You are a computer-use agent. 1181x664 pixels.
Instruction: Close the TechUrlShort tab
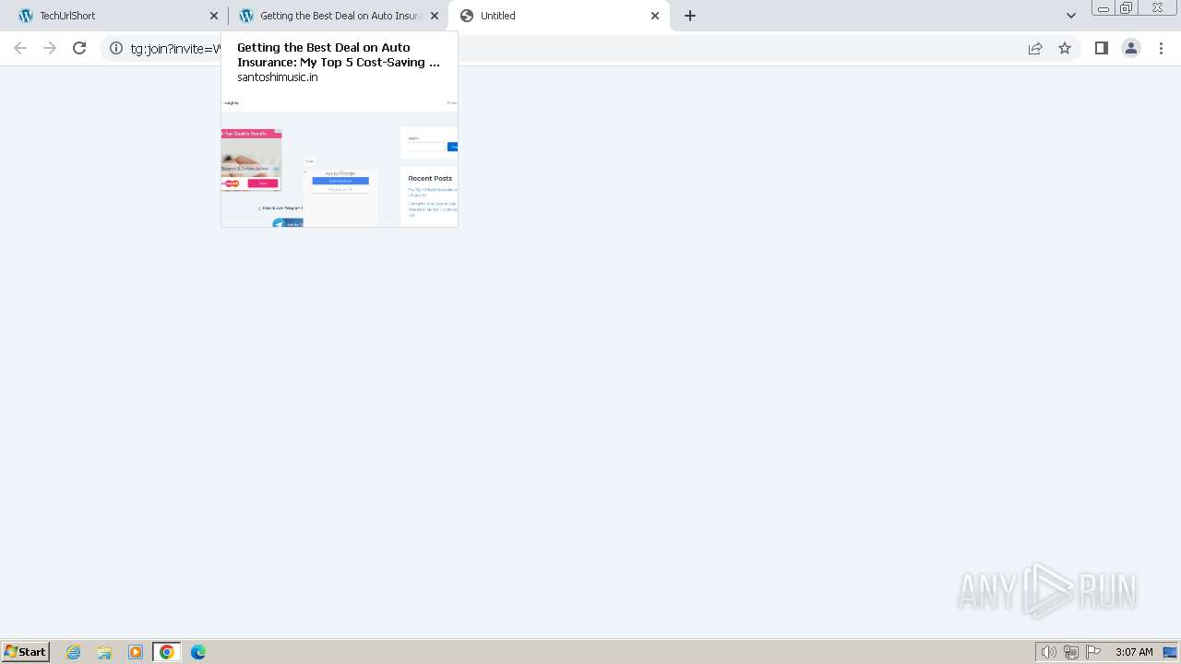(x=214, y=16)
